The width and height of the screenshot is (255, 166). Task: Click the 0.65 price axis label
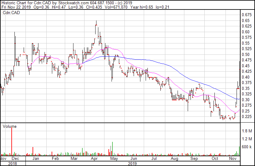(245, 20)
